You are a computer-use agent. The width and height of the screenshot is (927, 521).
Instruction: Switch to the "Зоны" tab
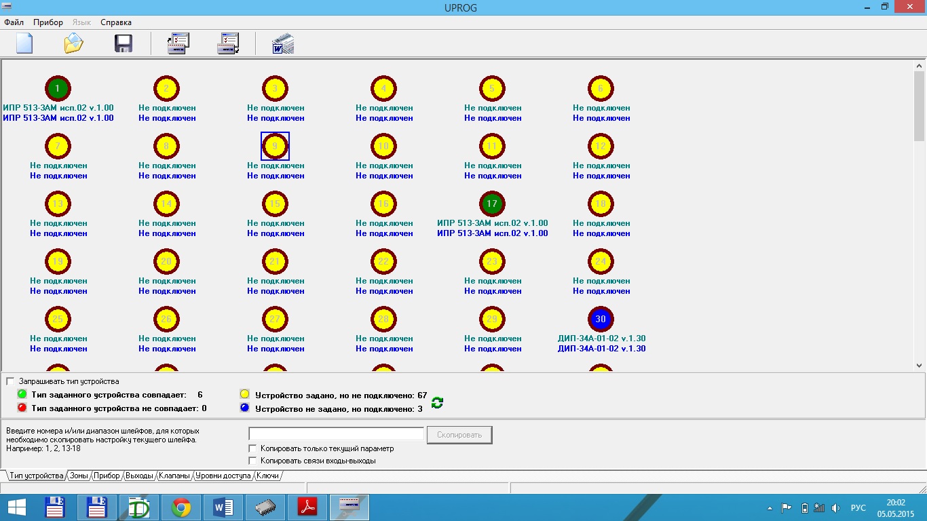click(79, 476)
